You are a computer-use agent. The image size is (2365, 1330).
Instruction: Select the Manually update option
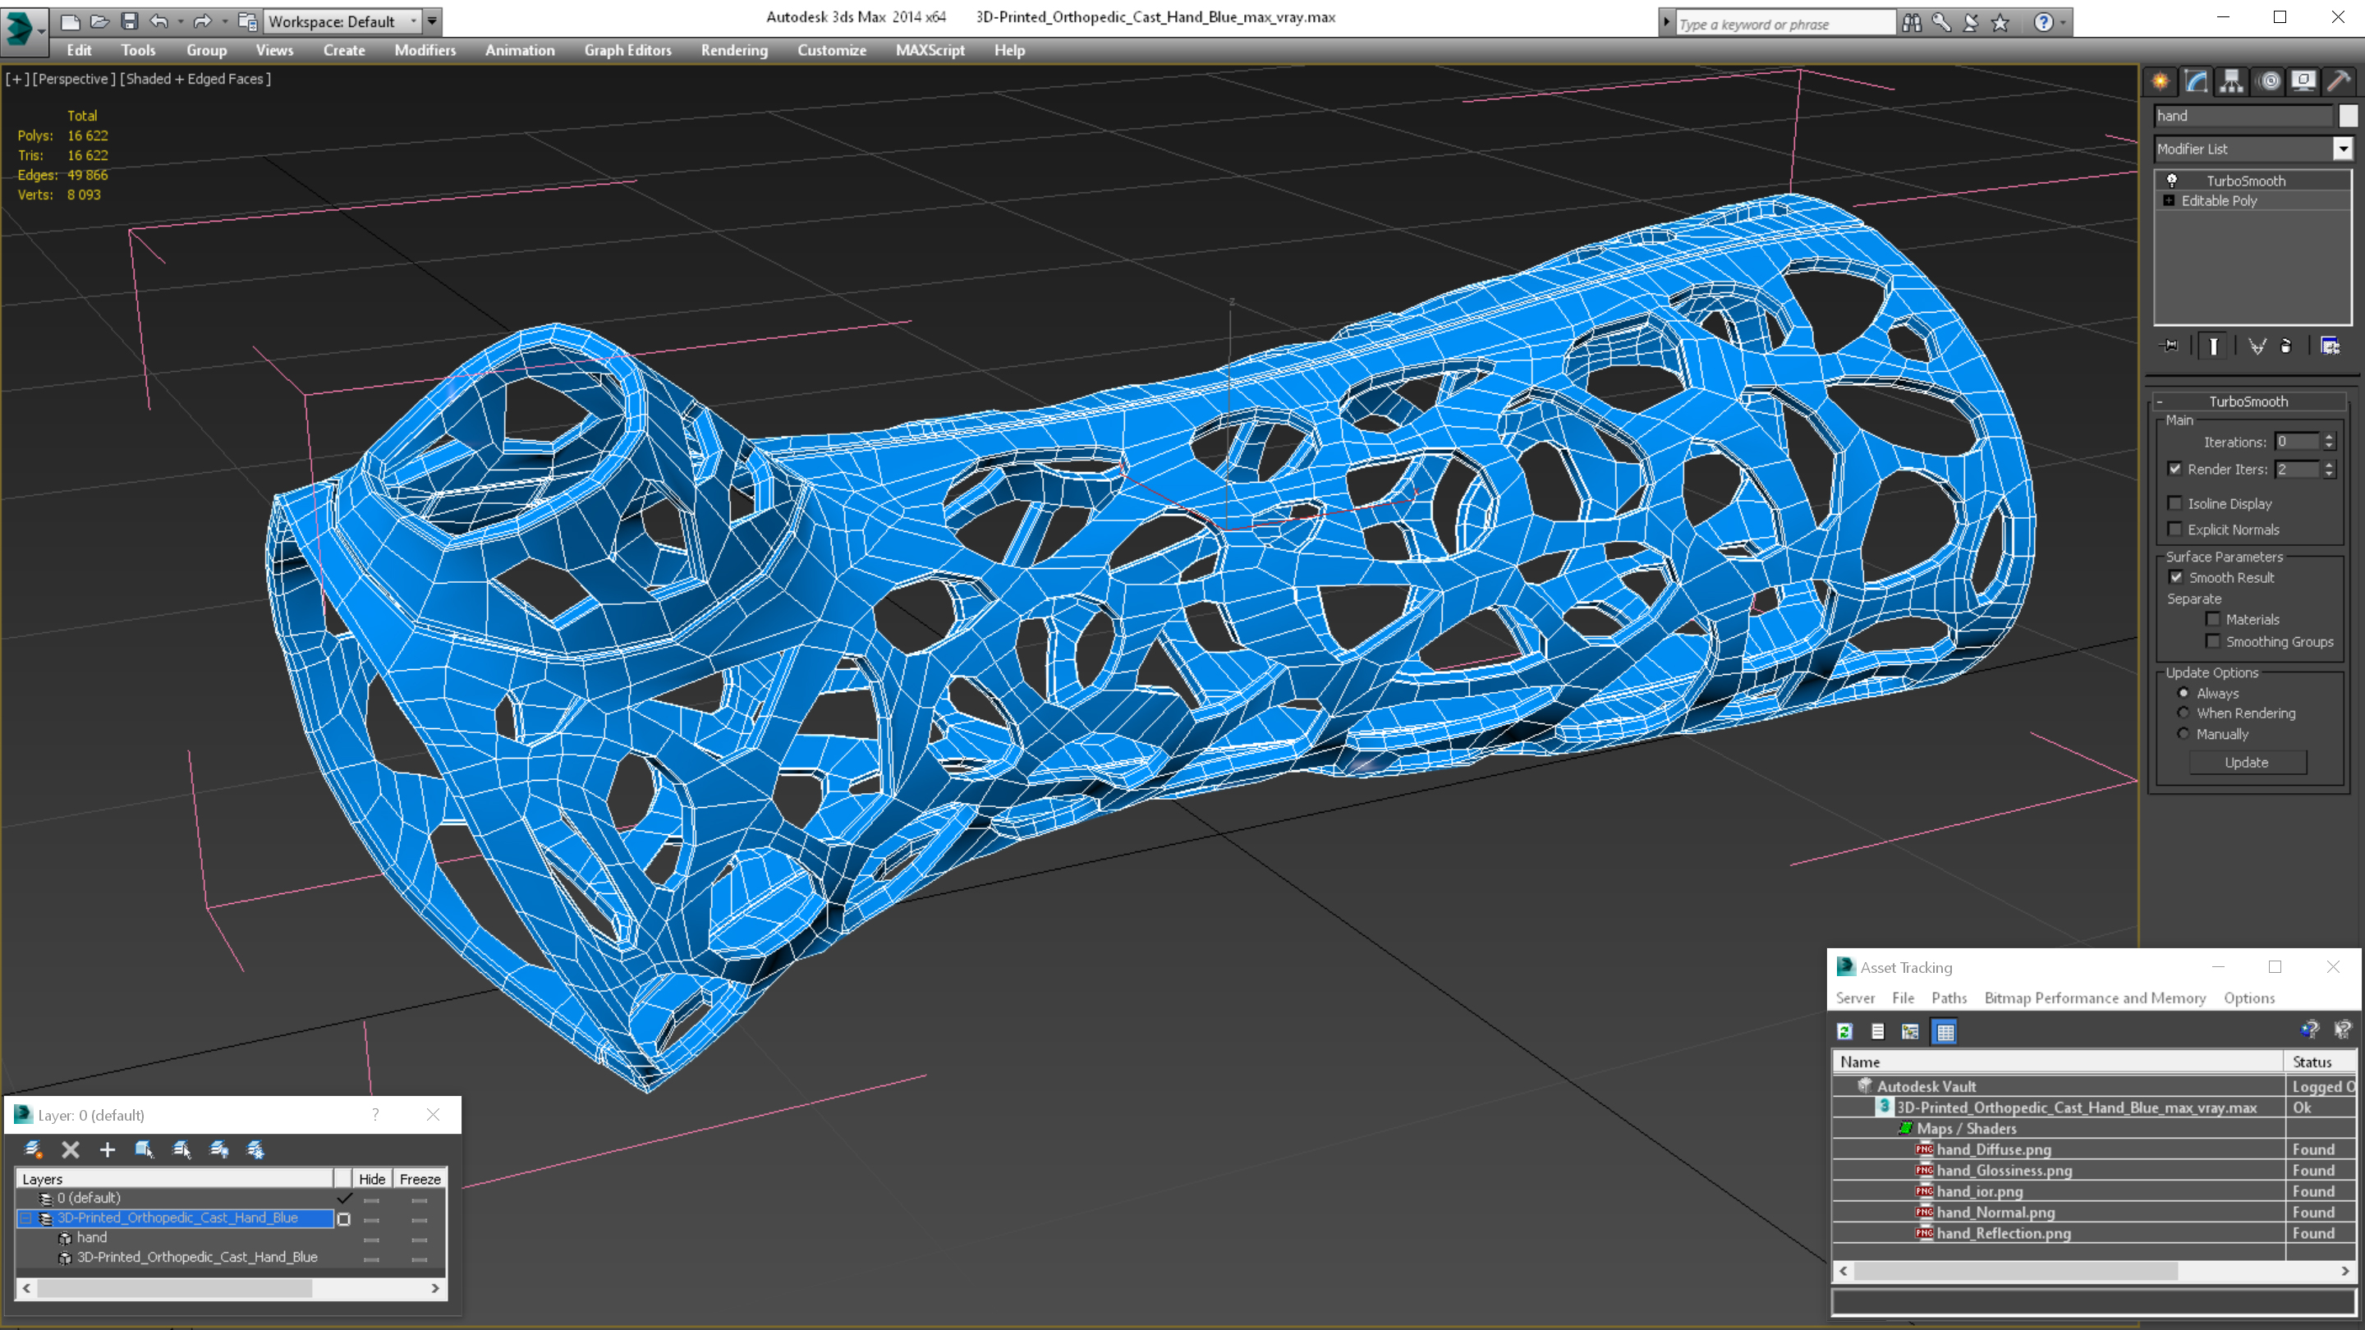pyautogui.click(x=2184, y=734)
